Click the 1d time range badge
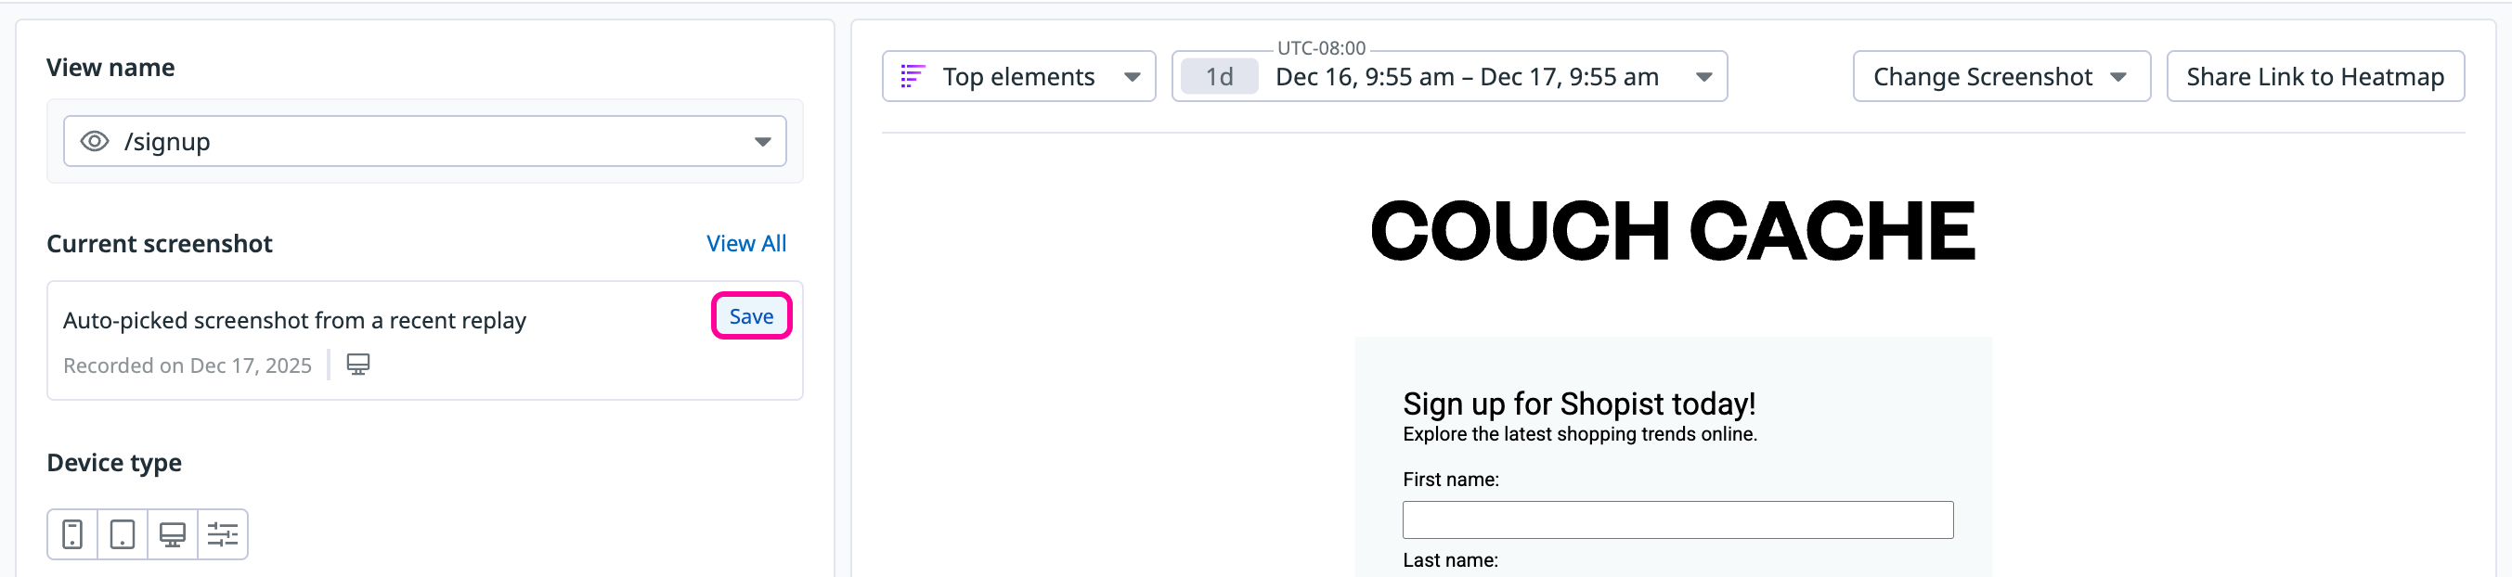The image size is (2512, 577). pyautogui.click(x=1219, y=76)
